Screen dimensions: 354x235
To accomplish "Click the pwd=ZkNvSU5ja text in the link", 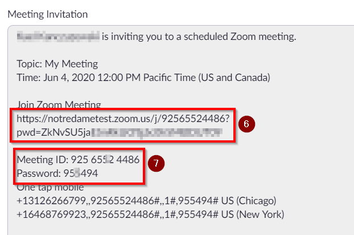I will click(53, 132).
